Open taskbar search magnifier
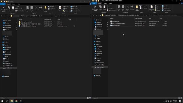This screenshot has height=103, width=183. point(7,101)
